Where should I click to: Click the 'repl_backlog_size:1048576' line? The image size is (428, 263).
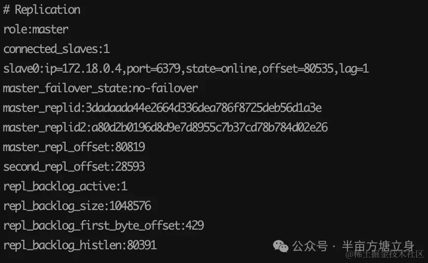(x=77, y=206)
